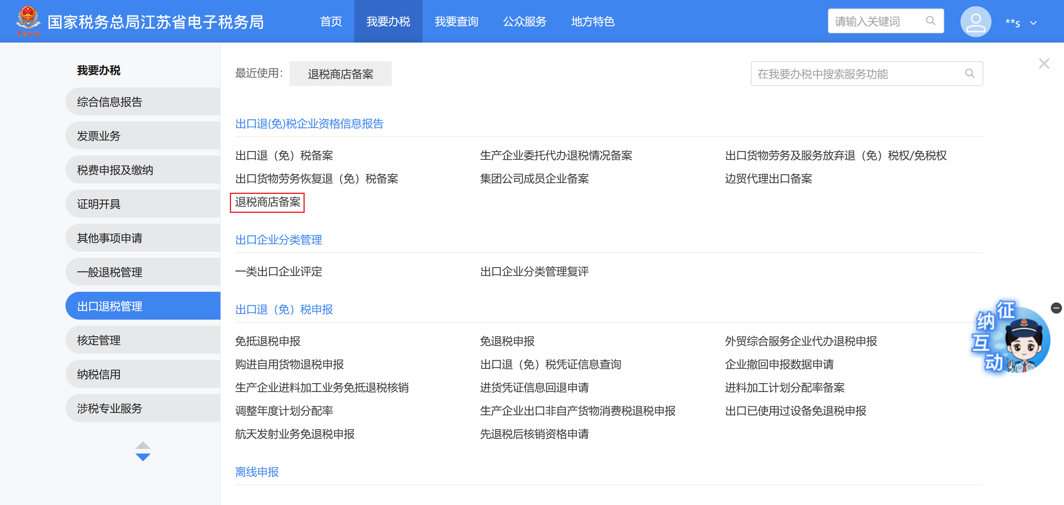1064x505 pixels.
Task: Open 免抵退税申报 link
Action: pyautogui.click(x=268, y=341)
